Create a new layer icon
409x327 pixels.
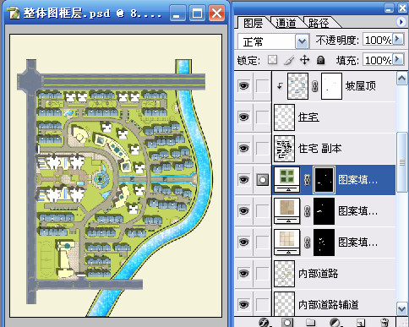pos(360,323)
